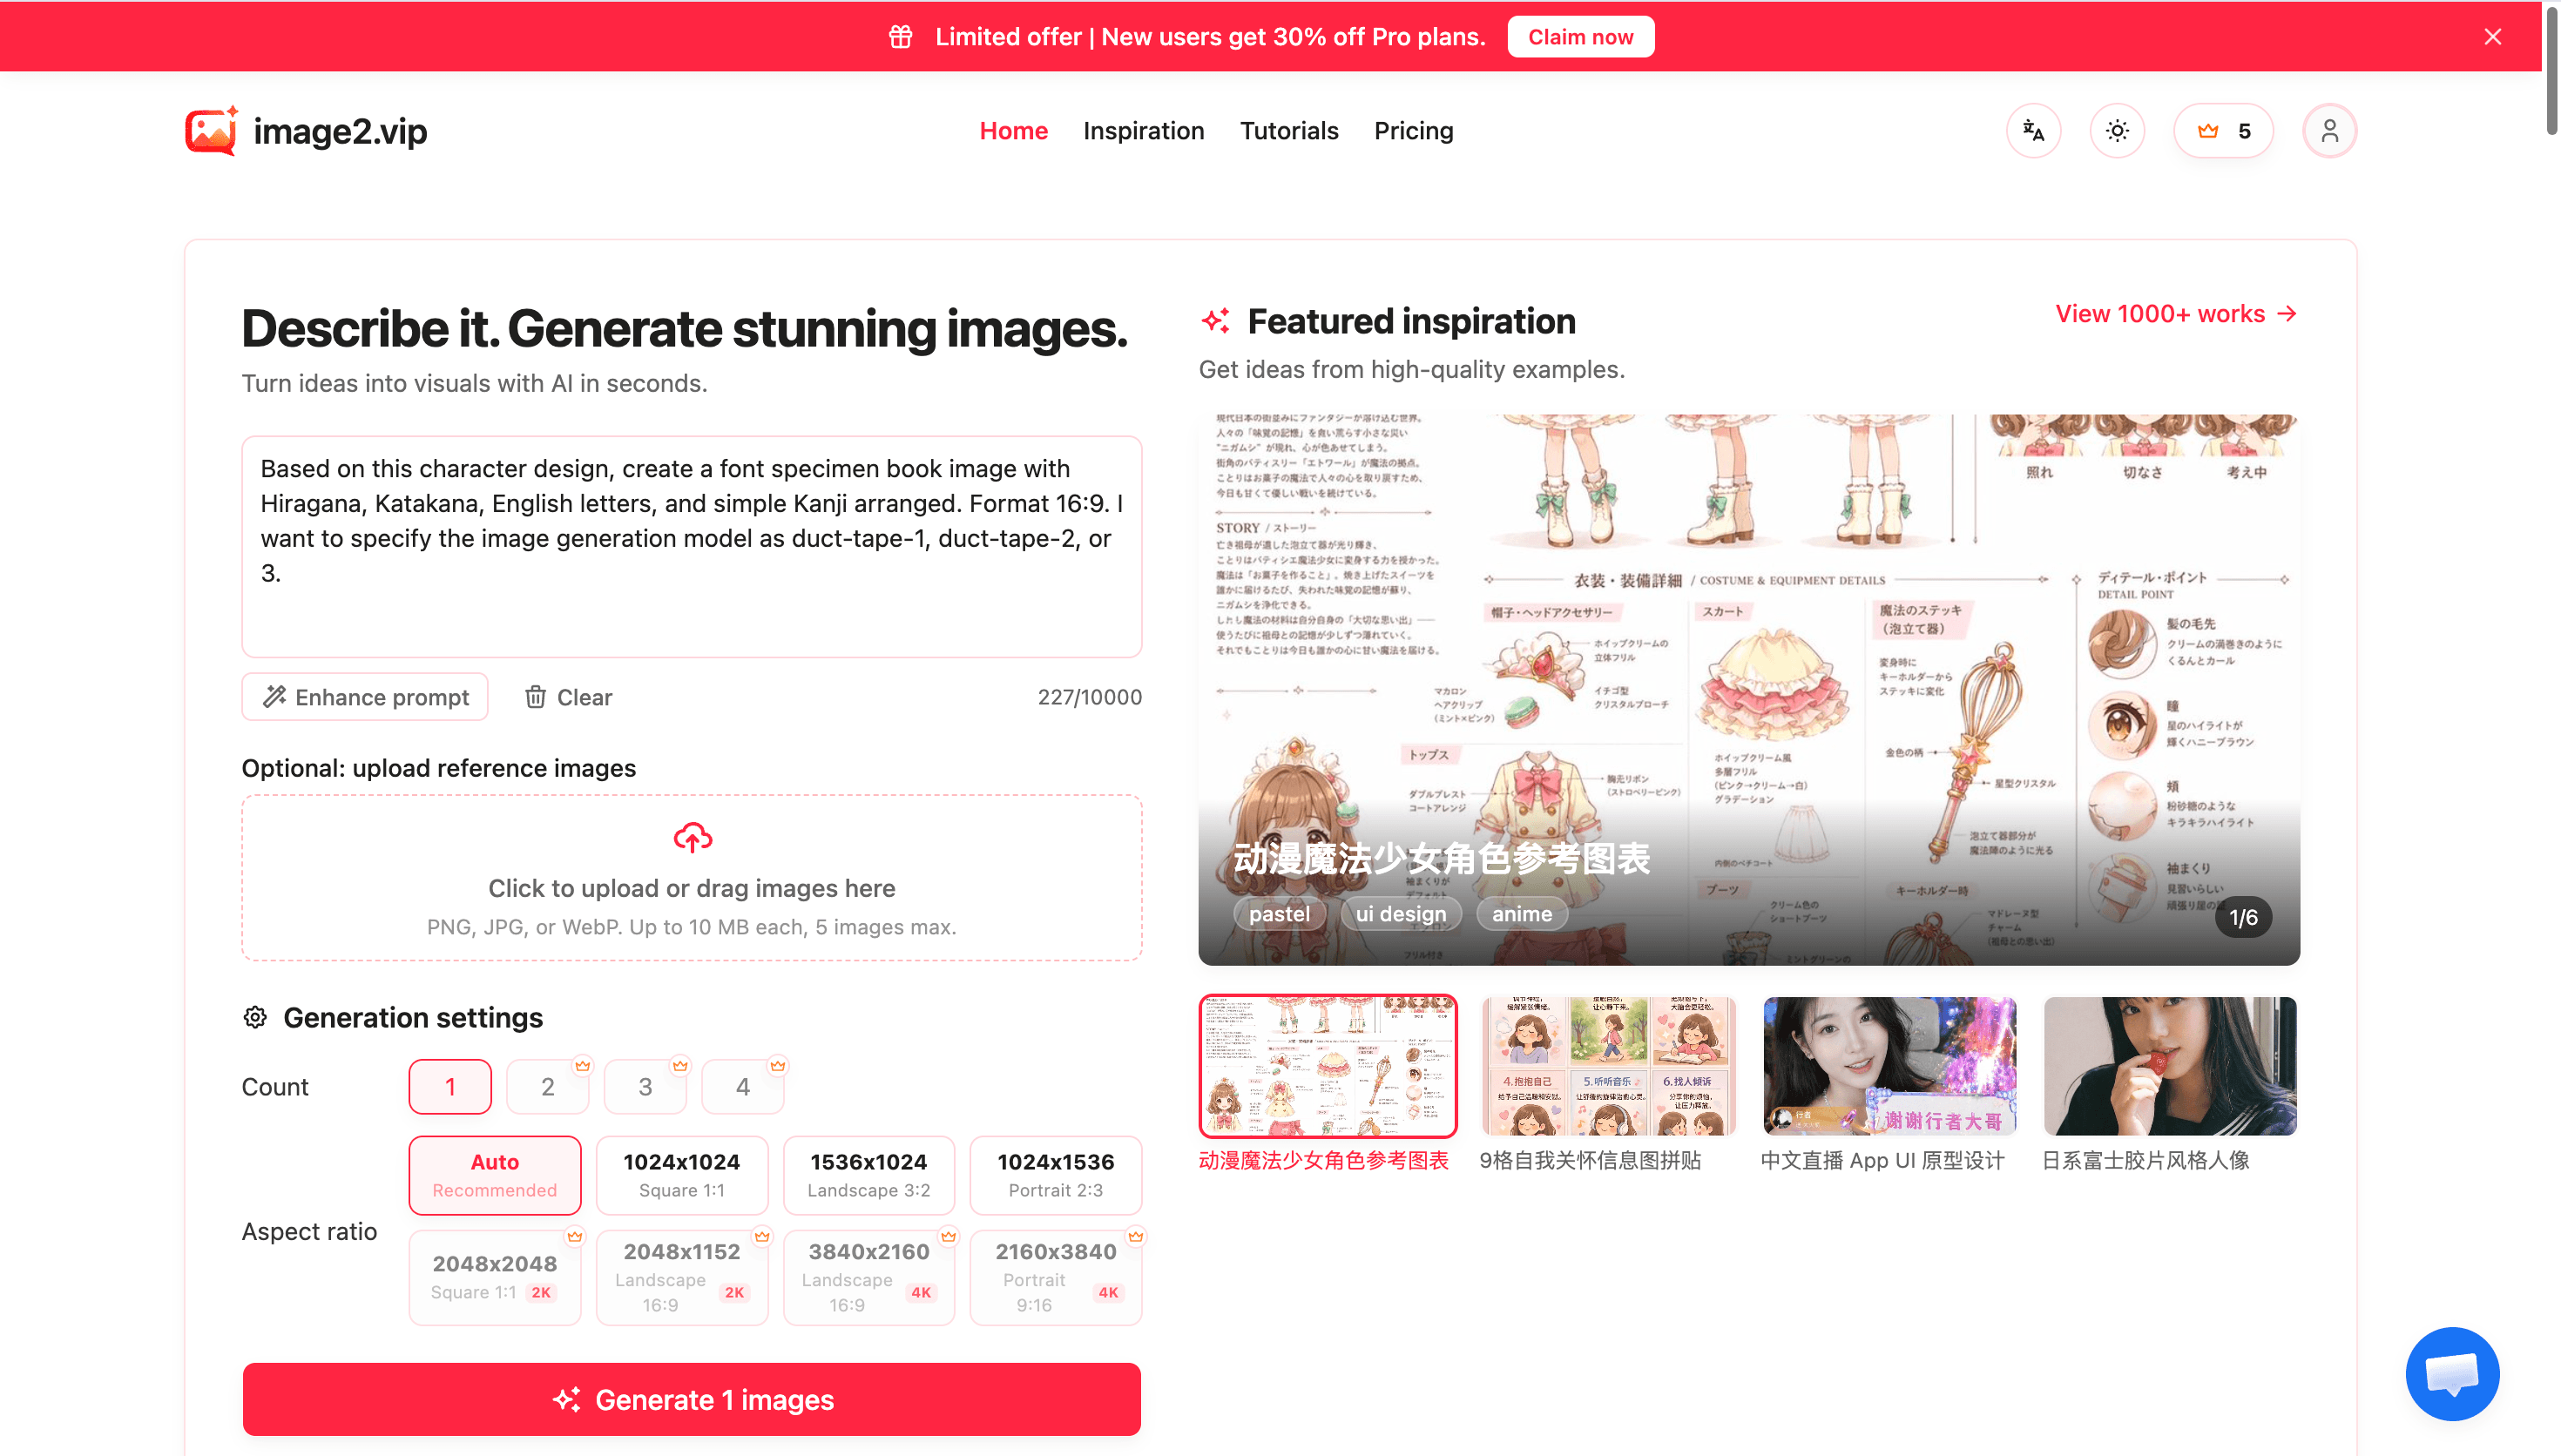Open the Inspiration nav tab
Viewport: 2561px width, 1456px height.
tap(1143, 131)
